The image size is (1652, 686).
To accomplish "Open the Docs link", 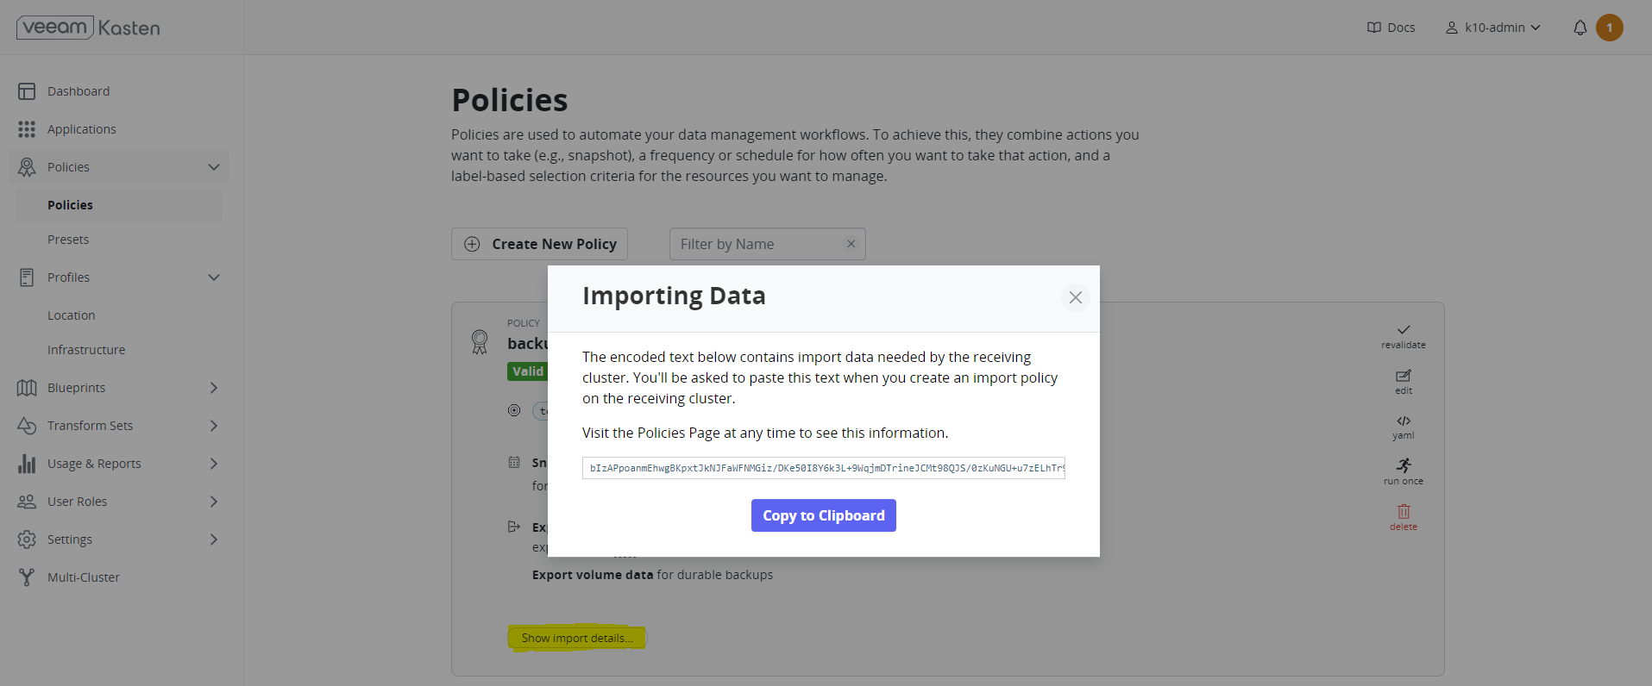I will (x=1391, y=28).
